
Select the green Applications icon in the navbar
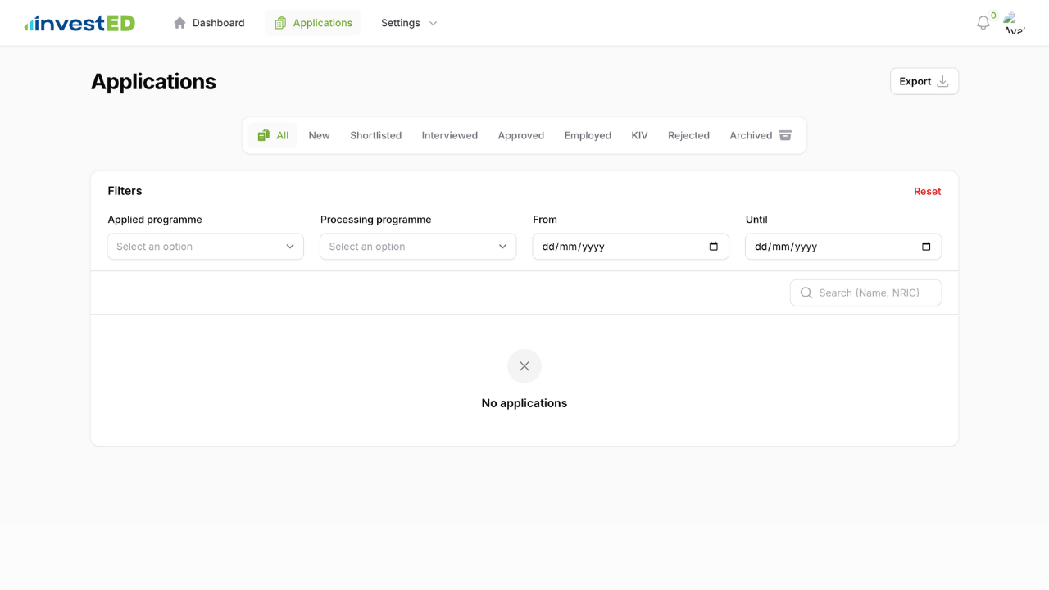coord(279,22)
